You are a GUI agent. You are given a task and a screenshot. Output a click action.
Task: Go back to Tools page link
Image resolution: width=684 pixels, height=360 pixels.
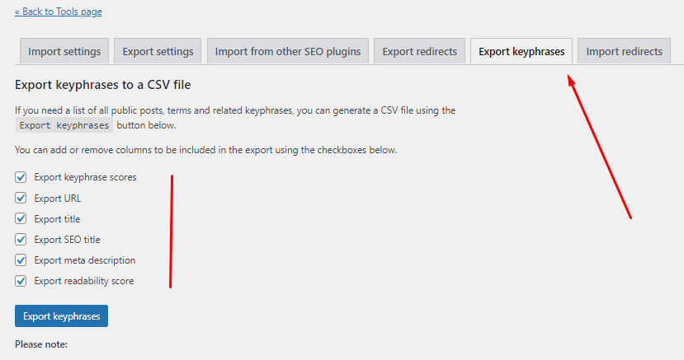click(x=59, y=12)
